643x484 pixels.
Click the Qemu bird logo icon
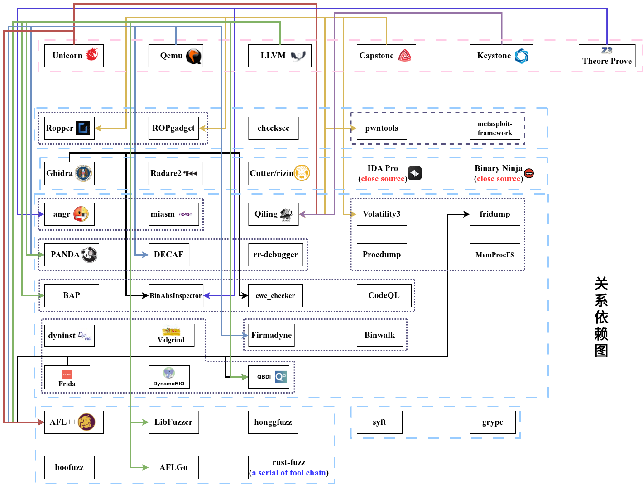tap(193, 56)
